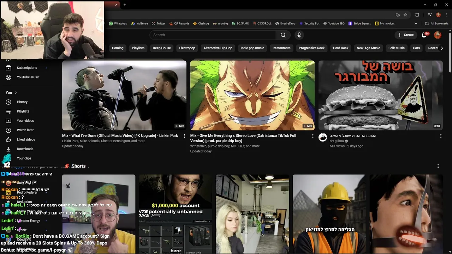Viewport: 452px width, 254px height.
Task: Click the niv gilboa channel avatar
Action: 323,137
